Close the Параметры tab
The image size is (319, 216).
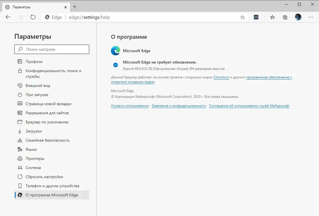[65, 7]
